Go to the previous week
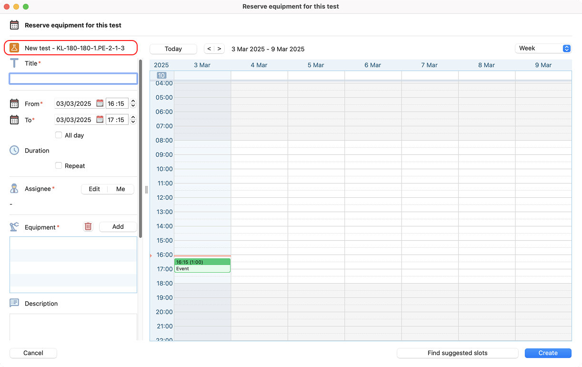The width and height of the screenshot is (582, 367). (x=209, y=49)
